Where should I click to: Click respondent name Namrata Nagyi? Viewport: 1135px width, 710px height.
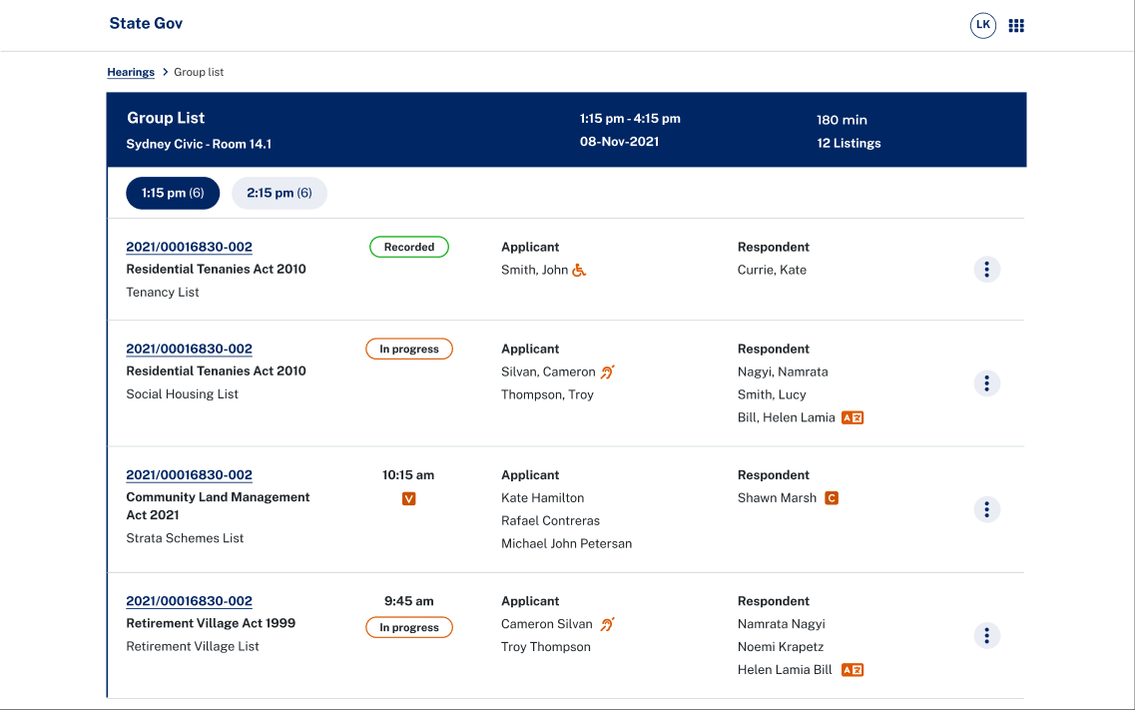click(781, 624)
